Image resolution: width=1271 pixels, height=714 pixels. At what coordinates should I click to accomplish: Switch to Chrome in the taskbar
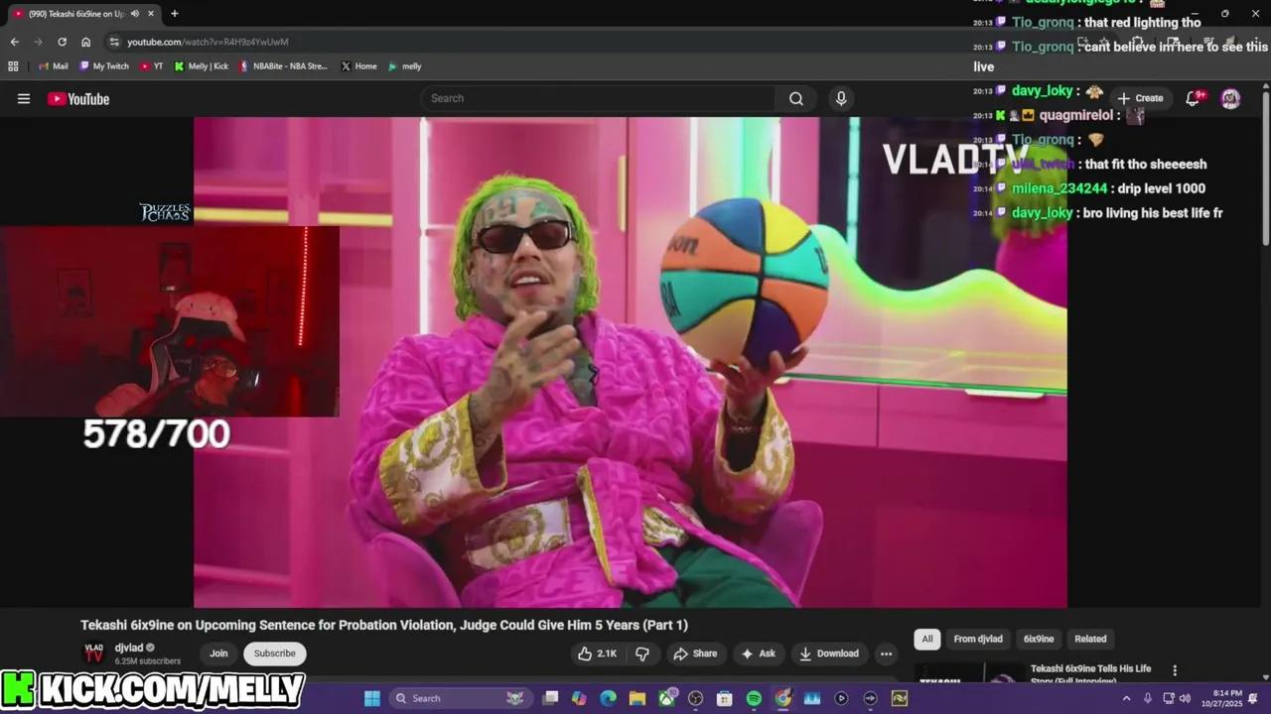[783, 698]
